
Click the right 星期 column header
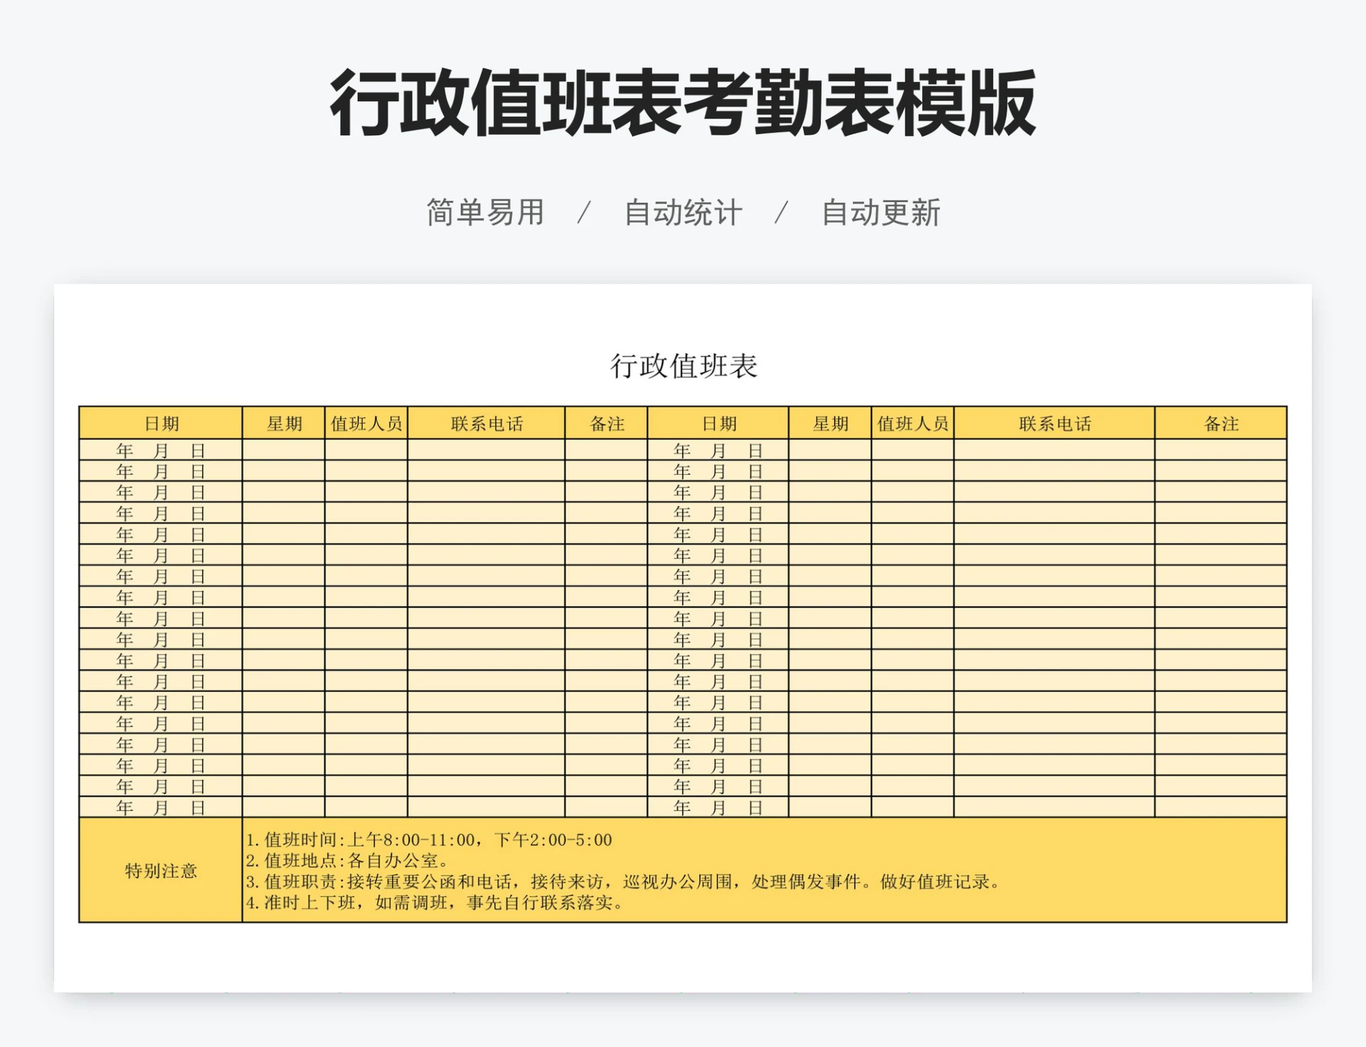point(830,422)
